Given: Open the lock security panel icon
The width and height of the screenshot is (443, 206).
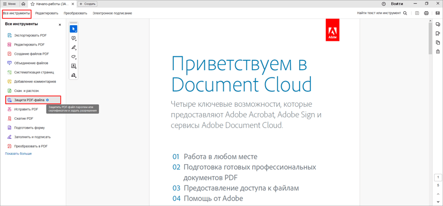Looking at the screenshot, I should 438,52.
